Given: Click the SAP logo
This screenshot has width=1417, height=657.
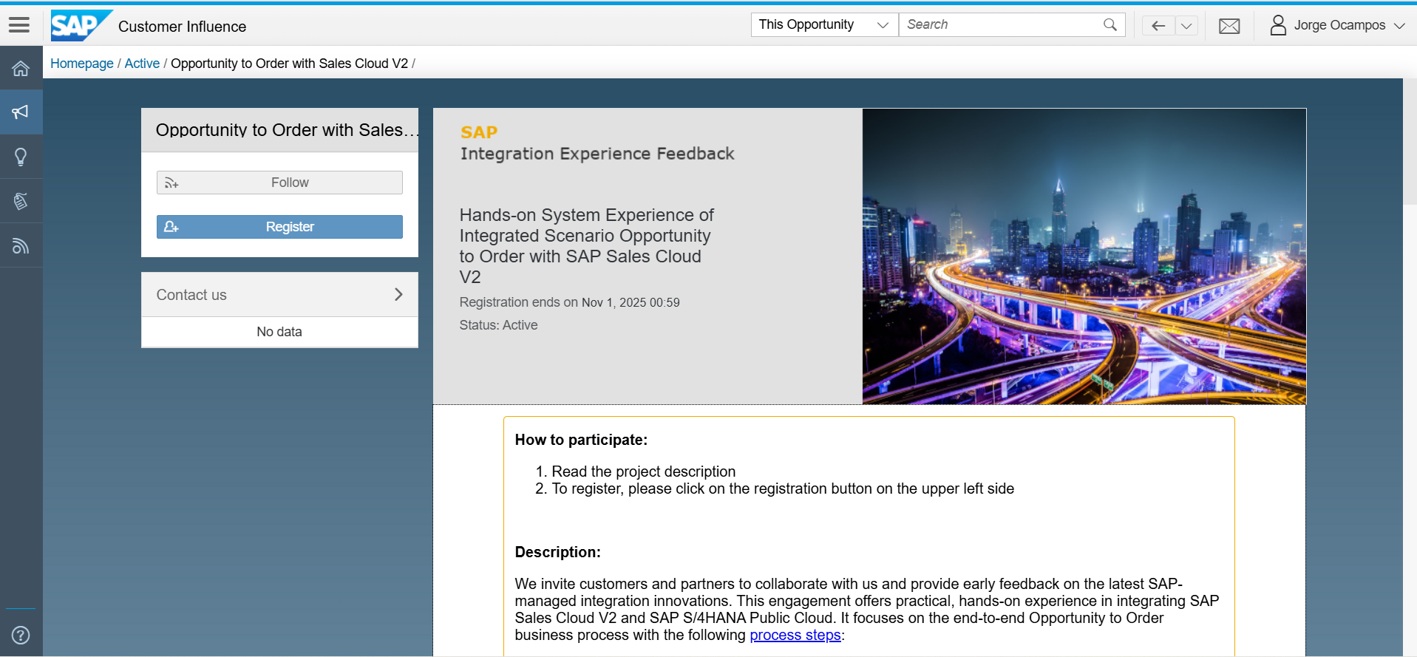Looking at the screenshot, I should tap(80, 26).
